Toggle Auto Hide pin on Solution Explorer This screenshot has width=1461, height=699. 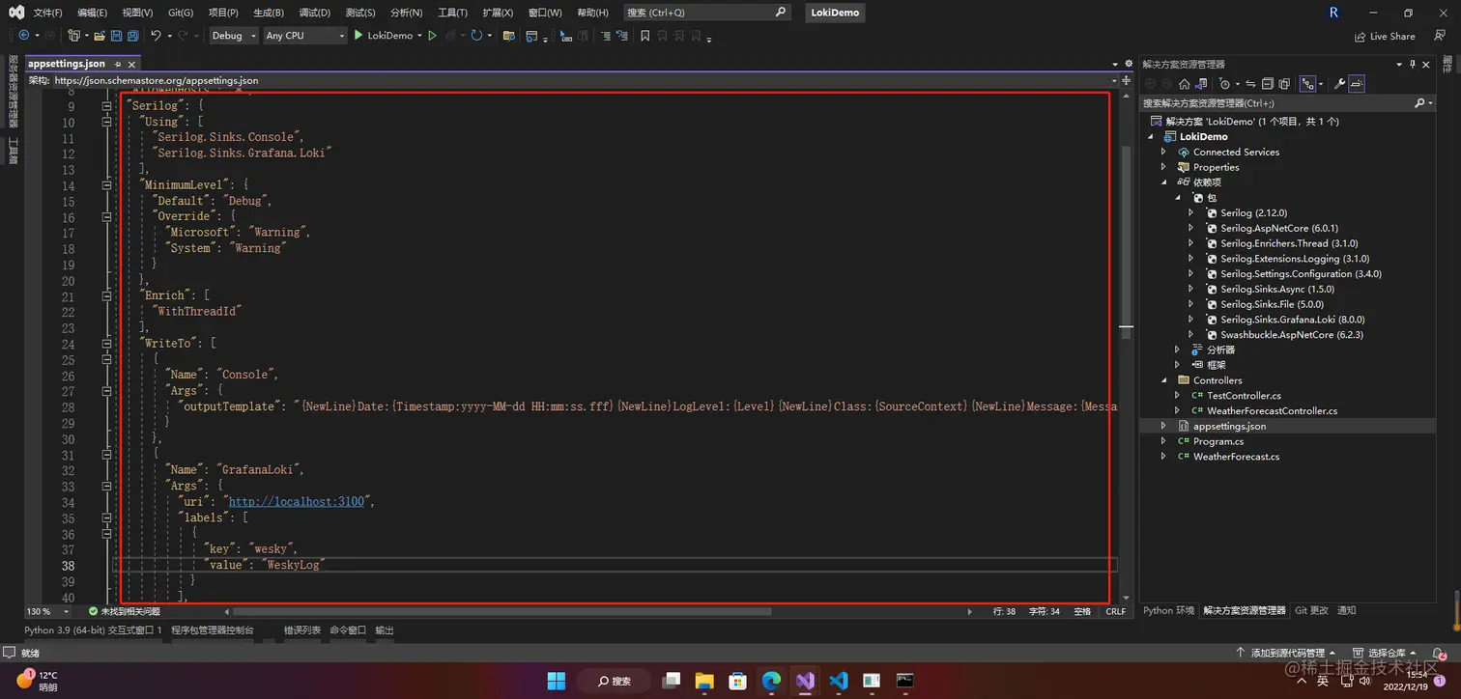(x=1413, y=64)
